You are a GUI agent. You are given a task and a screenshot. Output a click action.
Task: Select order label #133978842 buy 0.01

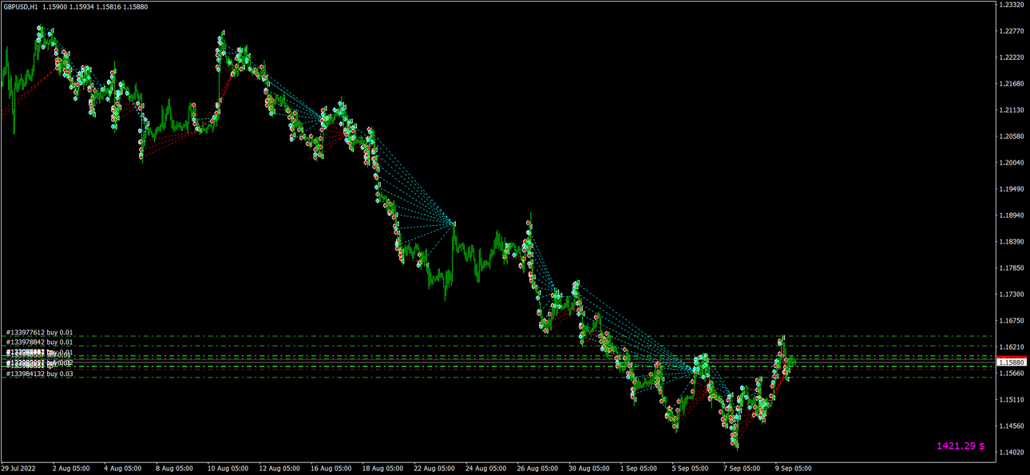click(39, 342)
